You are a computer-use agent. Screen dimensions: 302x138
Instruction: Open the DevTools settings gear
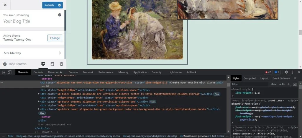pyautogui.click(x=286, y=72)
